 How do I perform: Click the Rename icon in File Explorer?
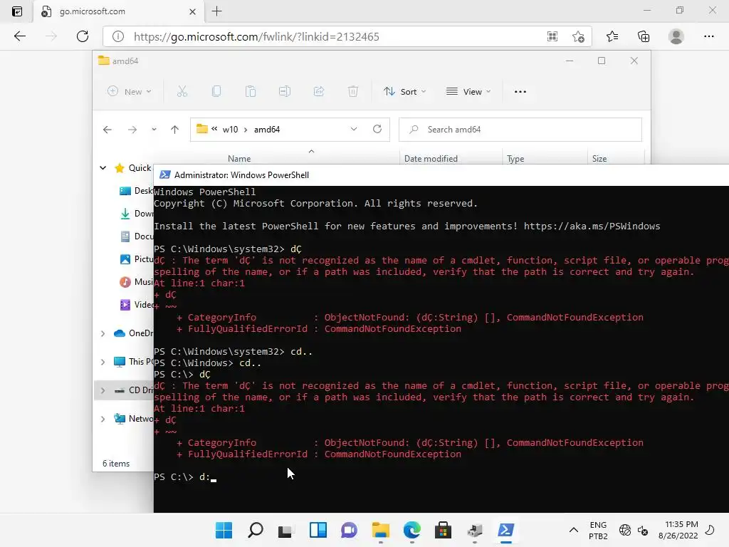pos(285,92)
